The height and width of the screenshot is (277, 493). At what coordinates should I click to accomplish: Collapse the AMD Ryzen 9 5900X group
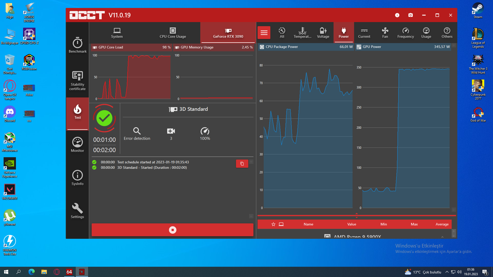point(442,236)
